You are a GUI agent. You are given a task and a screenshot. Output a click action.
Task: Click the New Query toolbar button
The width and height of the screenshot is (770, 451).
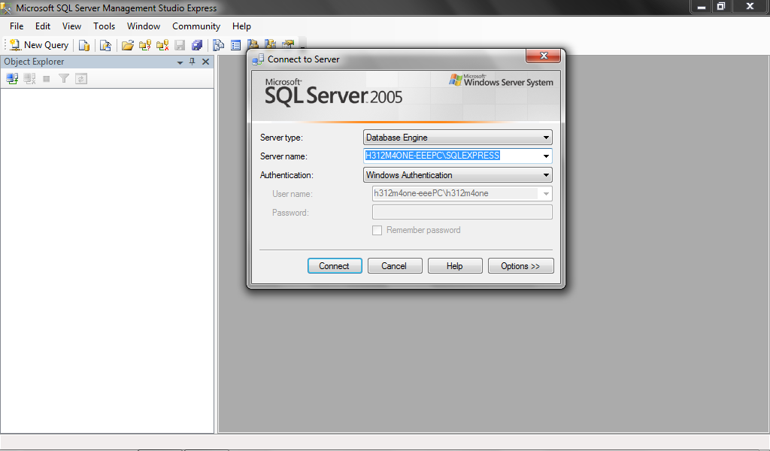[39, 45]
